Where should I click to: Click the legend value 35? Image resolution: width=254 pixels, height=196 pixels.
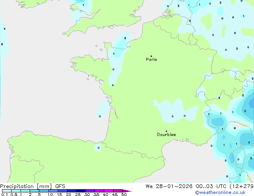point(96,194)
